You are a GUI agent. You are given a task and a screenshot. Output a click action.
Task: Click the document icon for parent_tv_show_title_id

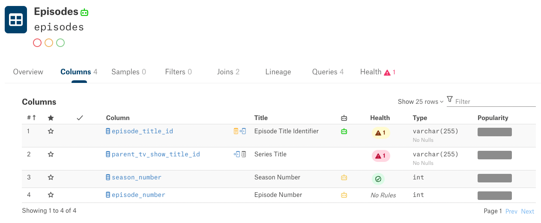tap(244, 154)
